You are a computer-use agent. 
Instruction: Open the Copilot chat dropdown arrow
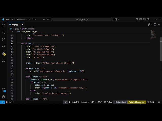[x=118, y=19]
